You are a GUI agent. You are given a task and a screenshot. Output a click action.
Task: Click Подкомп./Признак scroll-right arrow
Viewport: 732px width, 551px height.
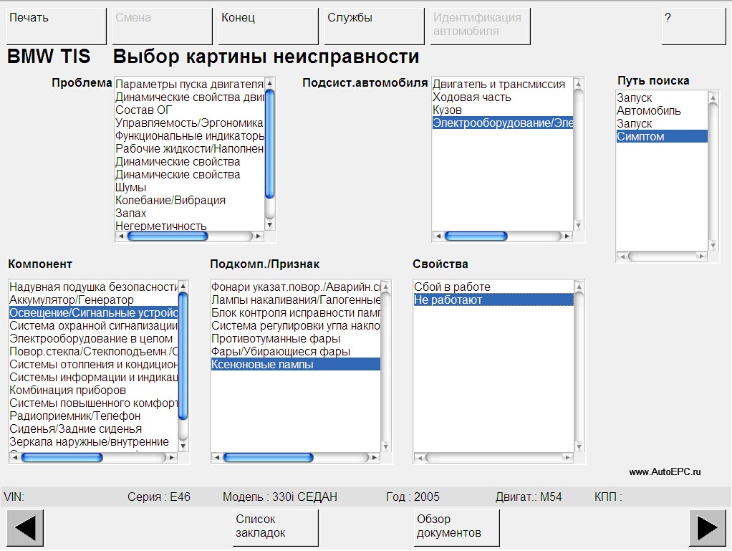pos(375,458)
